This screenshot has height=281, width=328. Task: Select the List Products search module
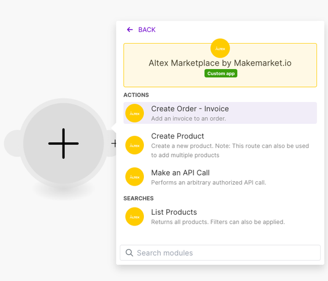(220, 216)
